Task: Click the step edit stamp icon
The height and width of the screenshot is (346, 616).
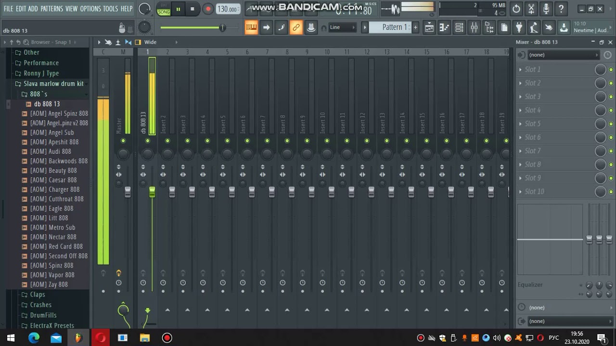Action: click(311, 27)
